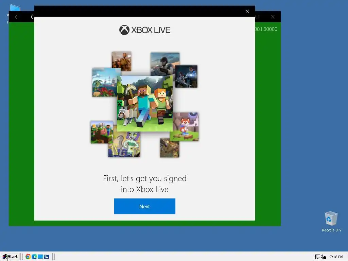Select the pirate ship island game thumbnail
348x261 pixels.
(x=105, y=82)
